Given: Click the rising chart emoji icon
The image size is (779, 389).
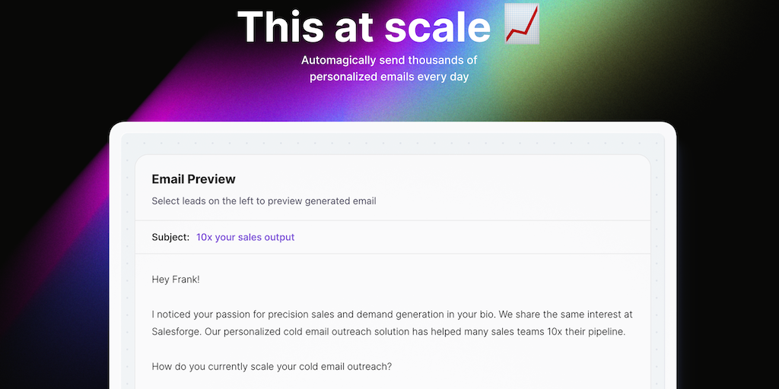Looking at the screenshot, I should [x=522, y=24].
